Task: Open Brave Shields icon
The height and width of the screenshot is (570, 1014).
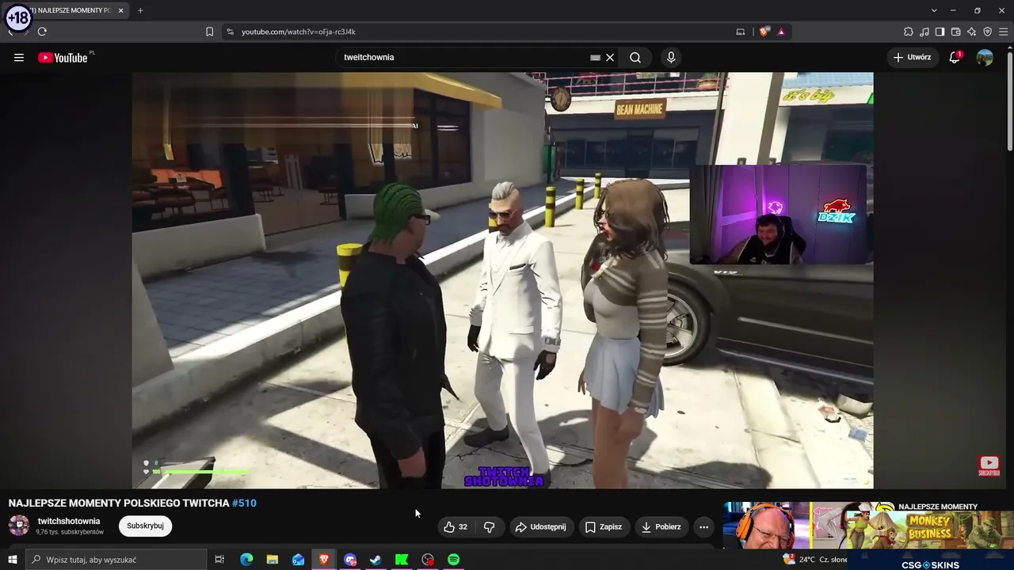Action: point(764,32)
